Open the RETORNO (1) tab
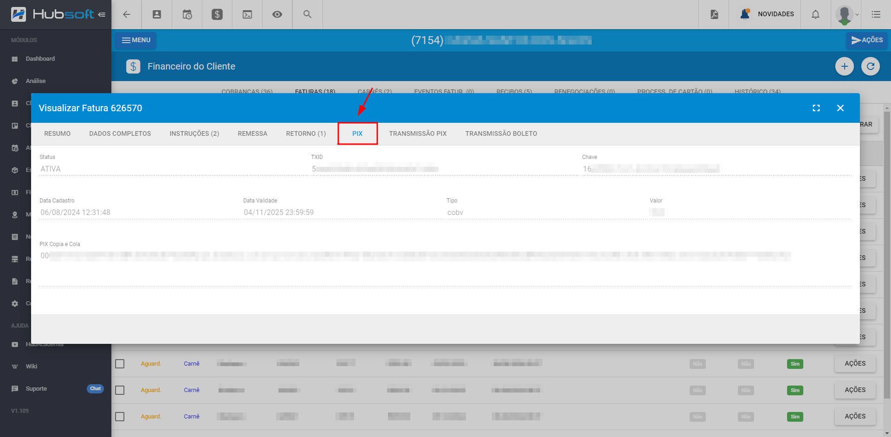The height and width of the screenshot is (437, 891). (x=306, y=133)
